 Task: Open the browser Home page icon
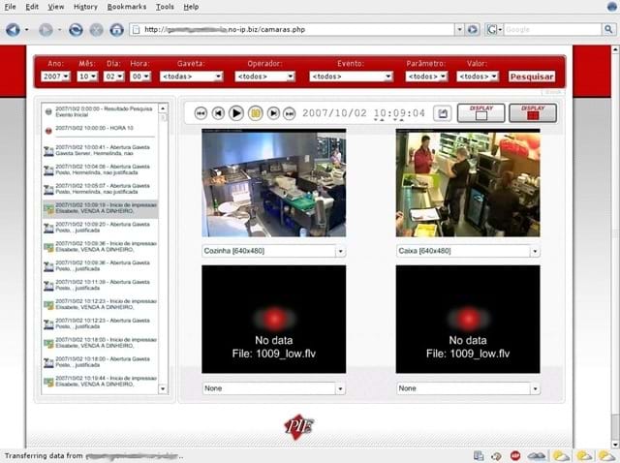116,30
